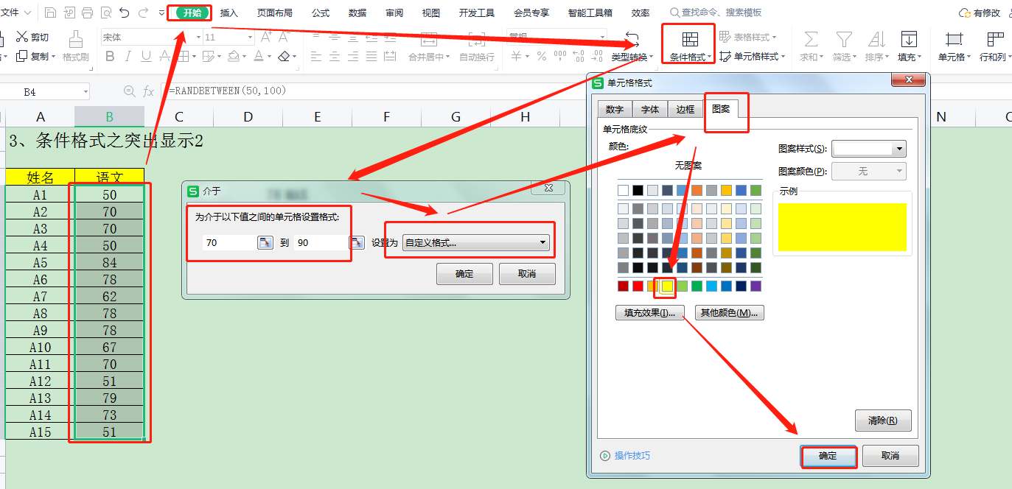
Task: Expand the Name Box B4 dropdown
Action: [x=86, y=91]
